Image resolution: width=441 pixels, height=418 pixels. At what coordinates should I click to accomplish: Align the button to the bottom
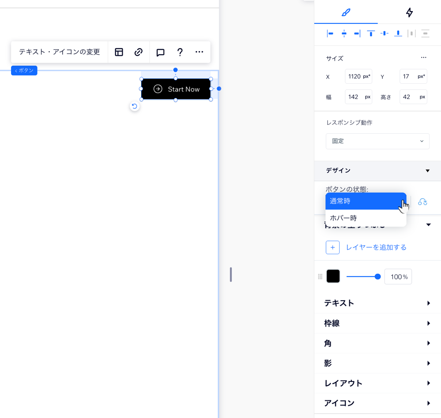398,34
